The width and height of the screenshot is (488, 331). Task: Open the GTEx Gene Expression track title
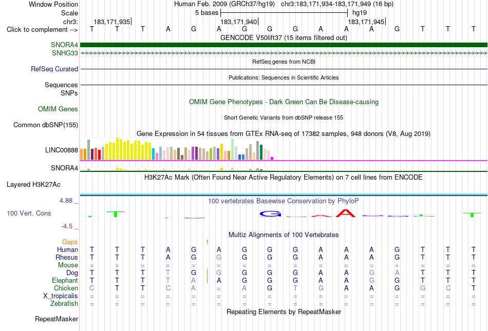(x=284, y=133)
